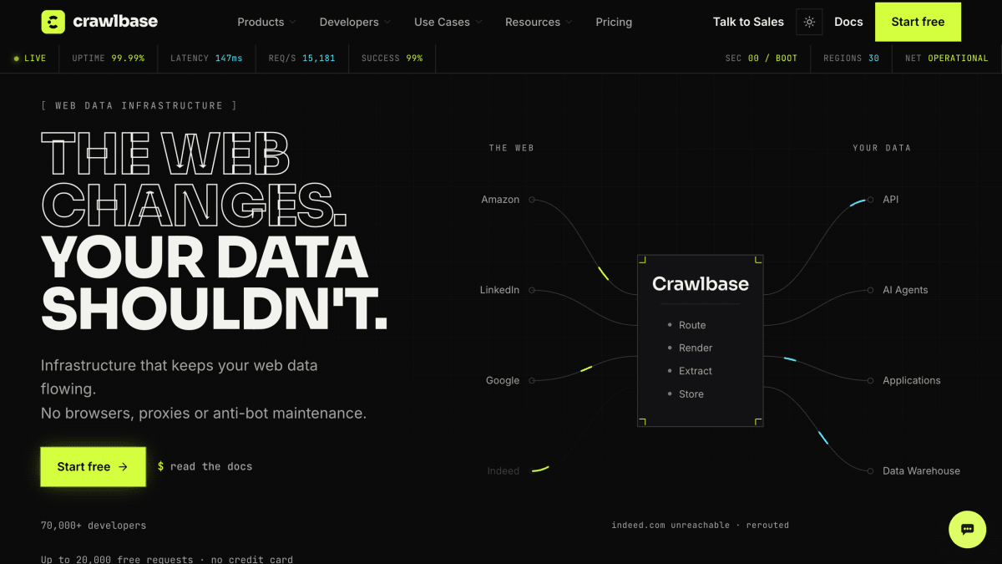Open the Docs link in the header
Image resolution: width=1002 pixels, height=564 pixels.
[x=848, y=22]
